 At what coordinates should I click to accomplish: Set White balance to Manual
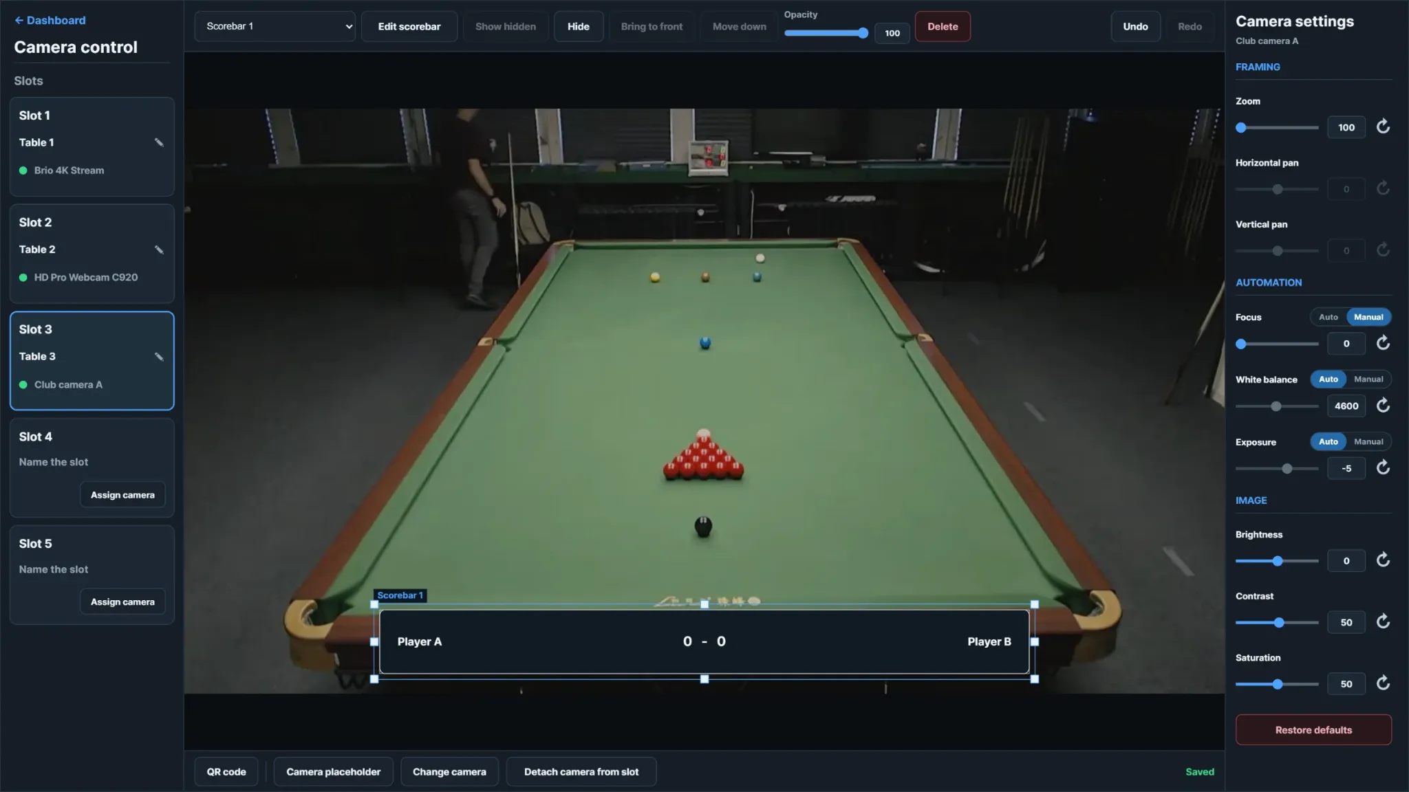(x=1368, y=379)
